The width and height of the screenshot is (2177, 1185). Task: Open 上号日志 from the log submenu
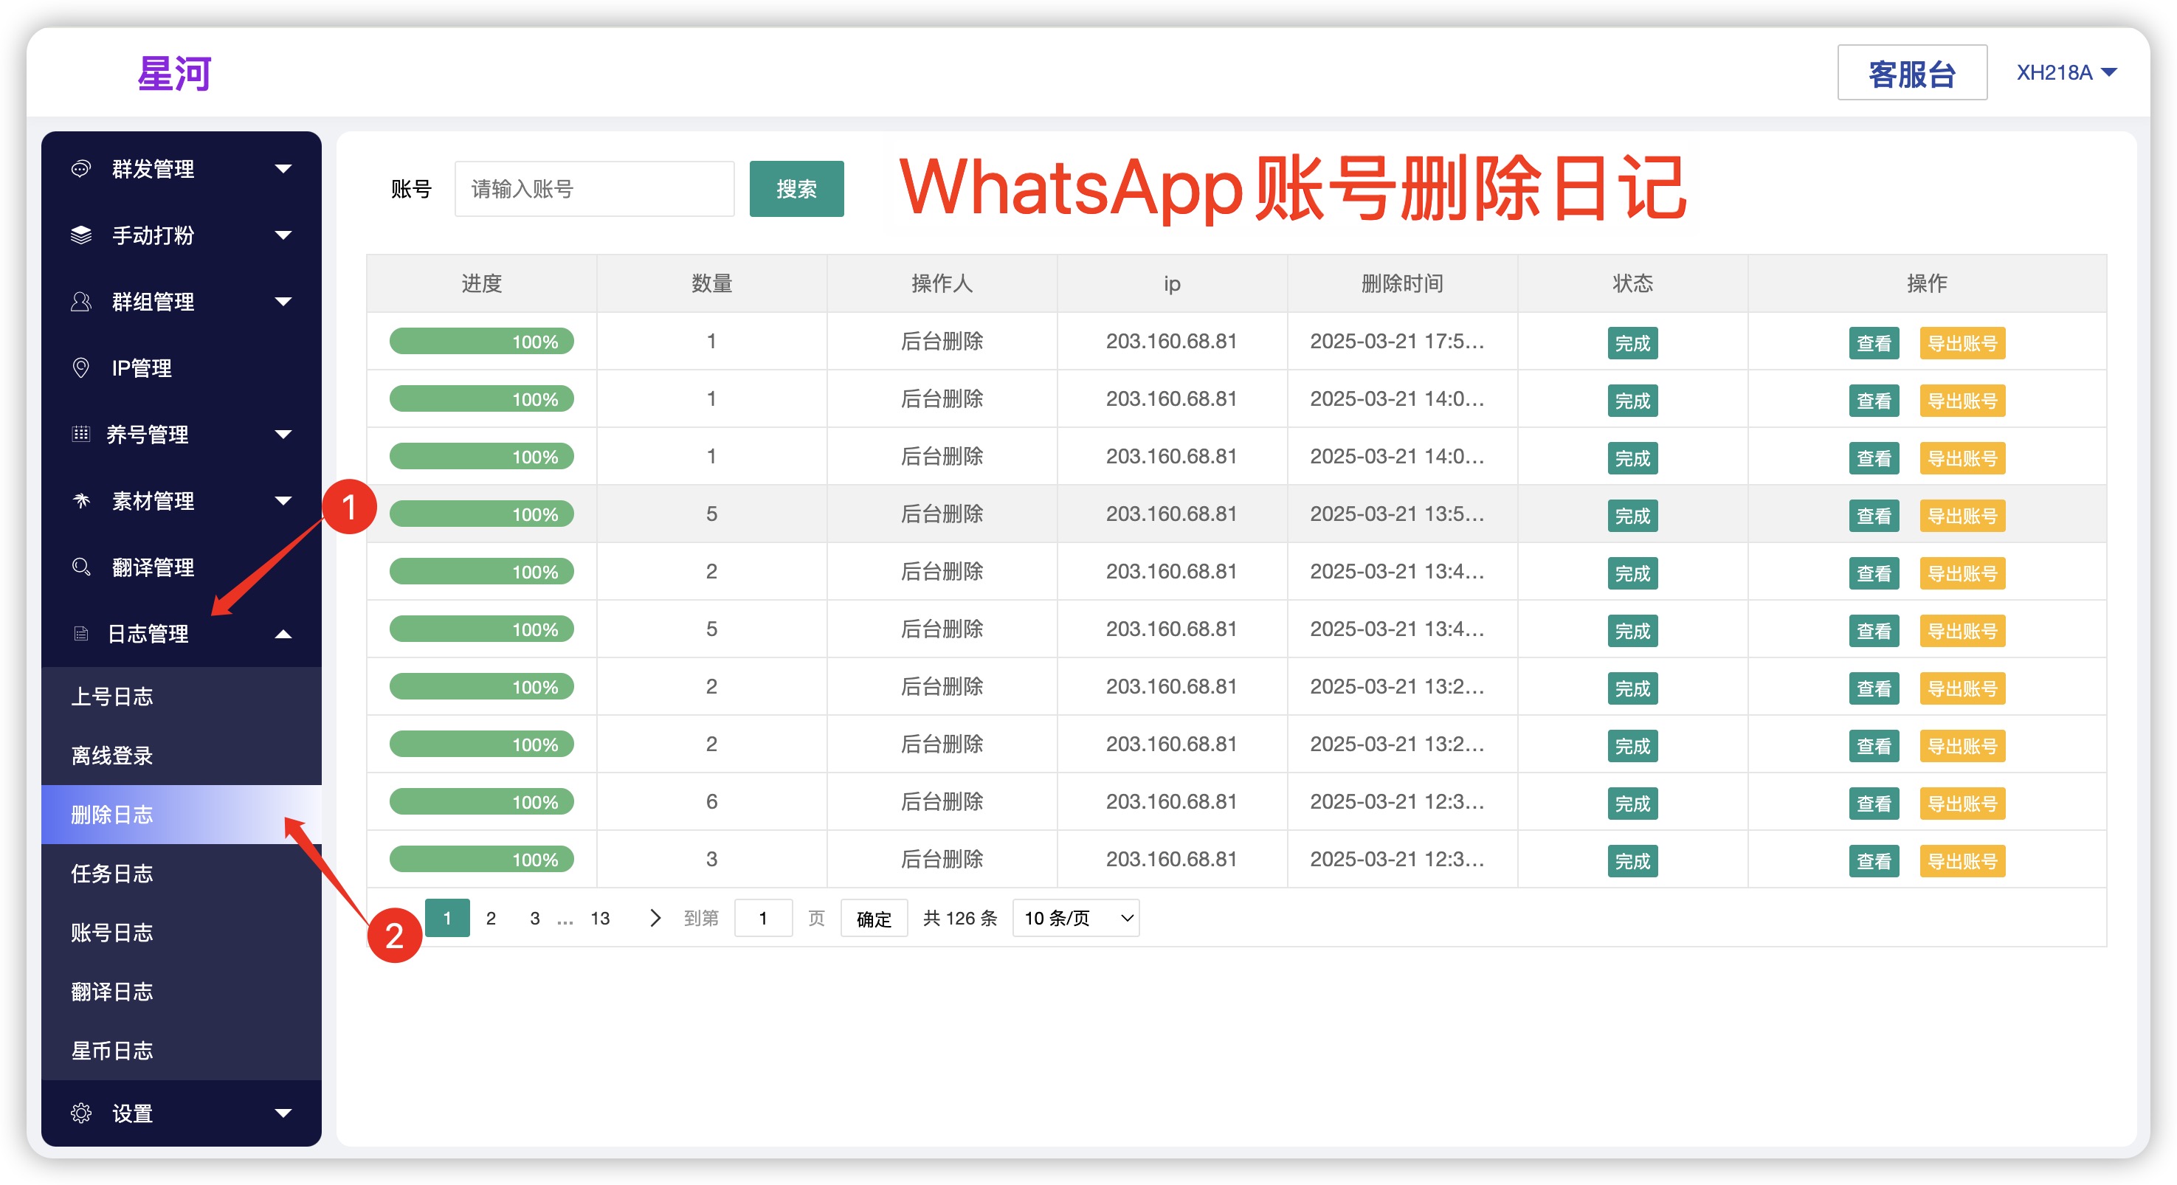coord(111,697)
